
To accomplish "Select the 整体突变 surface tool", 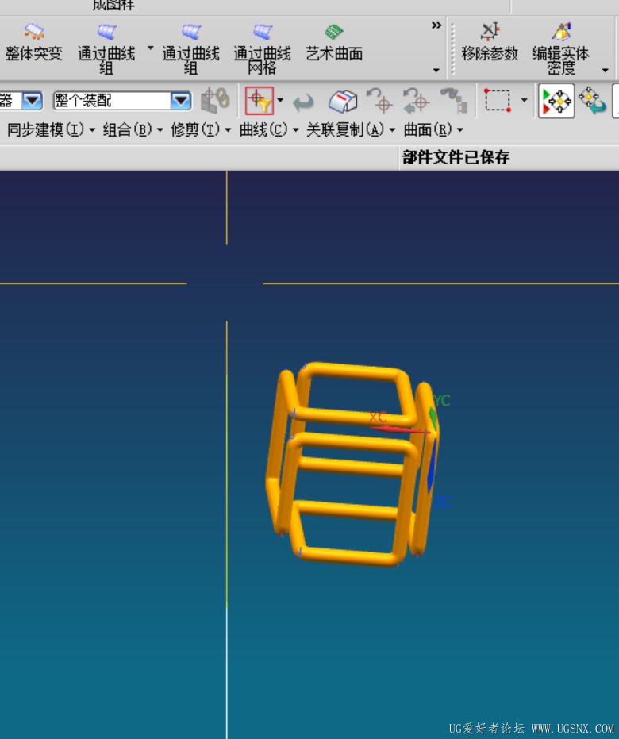I will (33, 44).
